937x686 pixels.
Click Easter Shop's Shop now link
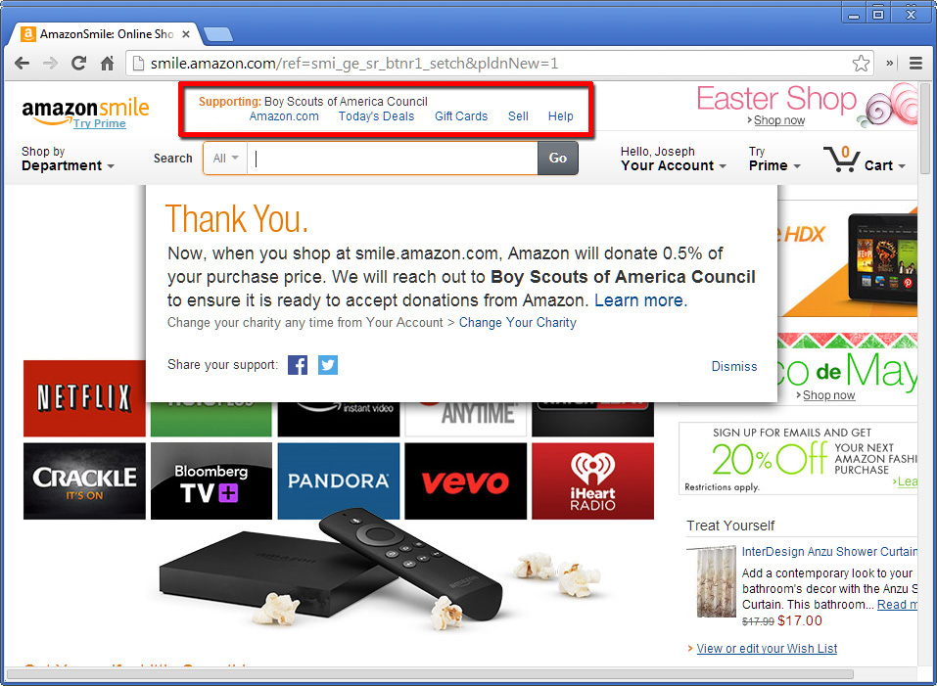[779, 120]
